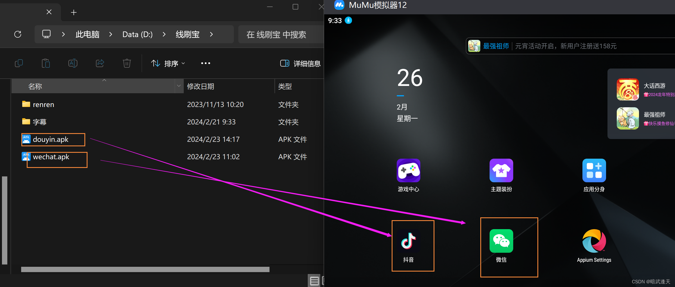The height and width of the screenshot is (287, 675).
Task: Click the horizontal scrollbar in Explorer
Action: point(145,269)
